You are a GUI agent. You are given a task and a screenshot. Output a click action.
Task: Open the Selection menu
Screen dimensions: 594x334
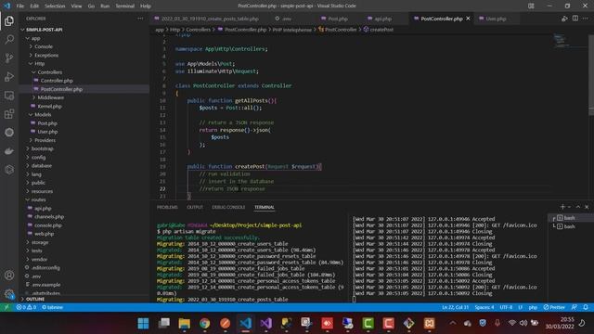55,6
